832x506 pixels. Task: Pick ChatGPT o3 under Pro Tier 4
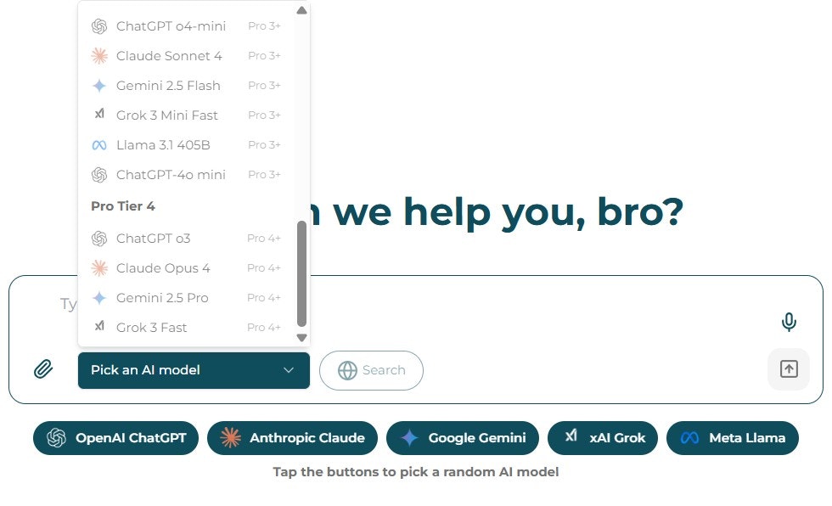click(x=186, y=239)
